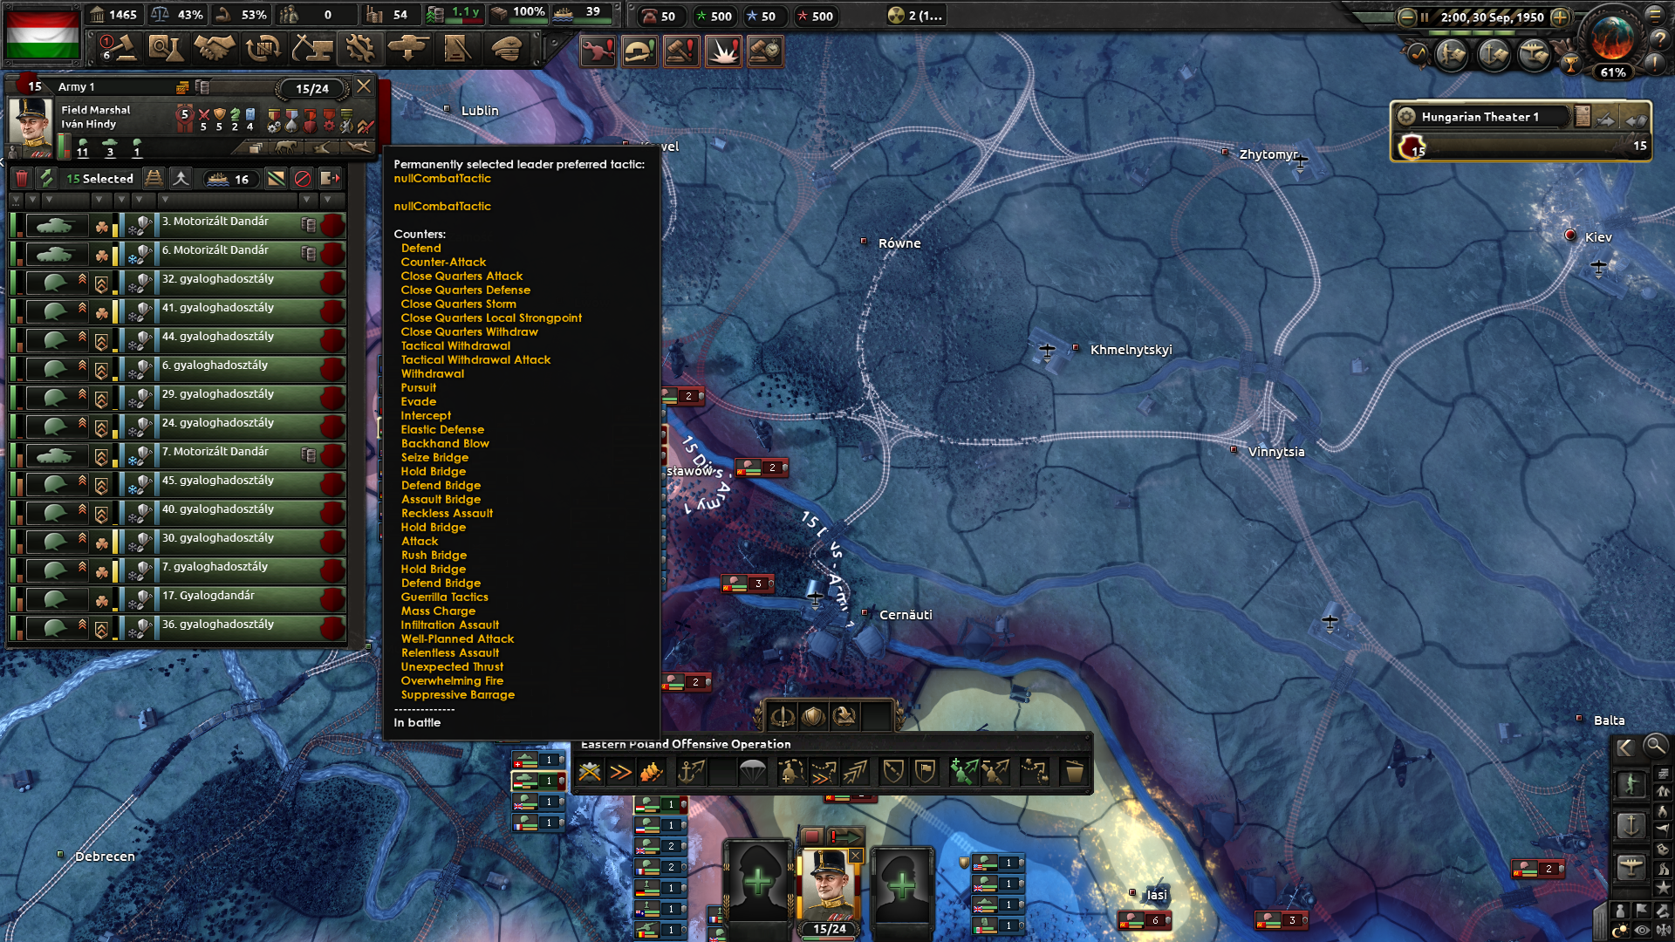The width and height of the screenshot is (1675, 942).
Task: Open the Diplomacy handshake icon
Action: 214,48
